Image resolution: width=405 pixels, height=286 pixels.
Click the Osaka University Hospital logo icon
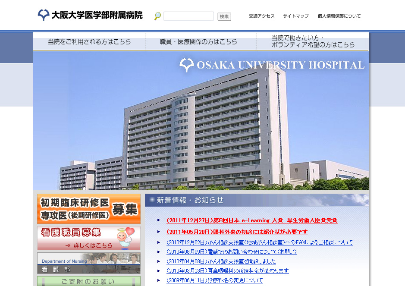point(43,15)
